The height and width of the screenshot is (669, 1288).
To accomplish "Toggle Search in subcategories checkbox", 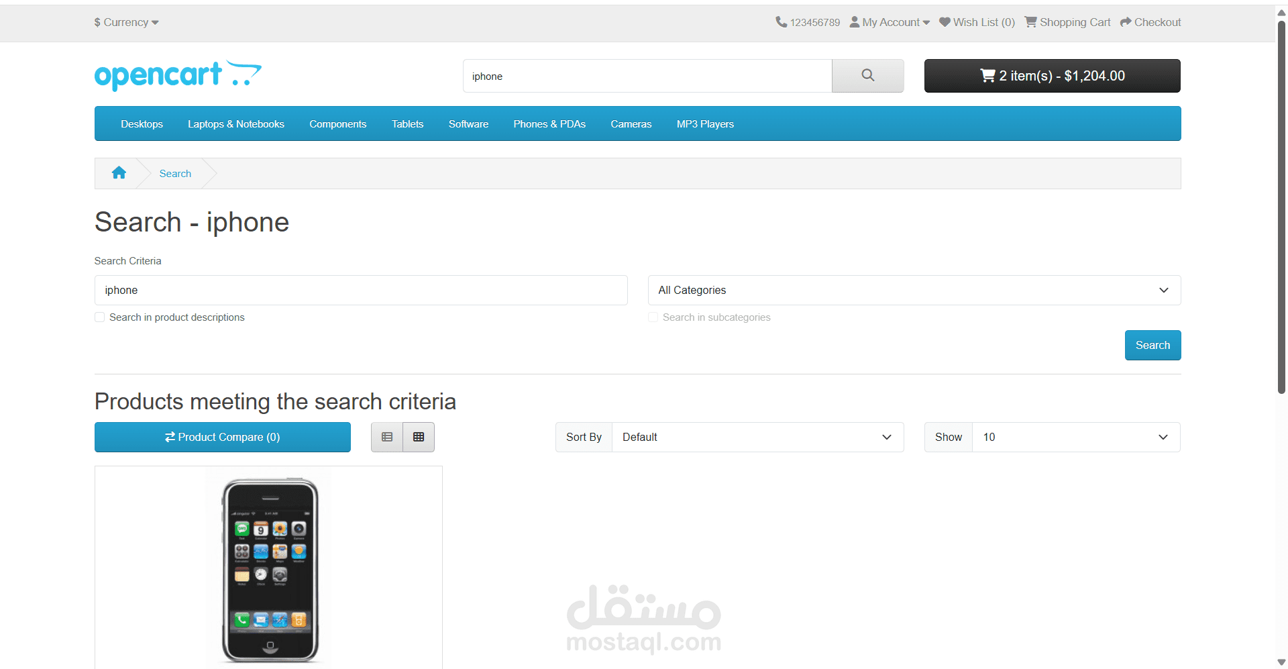I will (653, 317).
